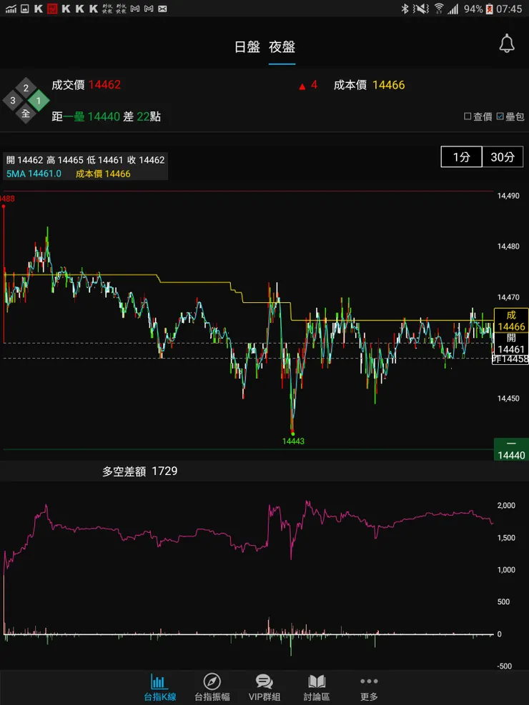Tap the Bluetooth status icon
Viewport: 529px width, 705px height.
(405, 9)
